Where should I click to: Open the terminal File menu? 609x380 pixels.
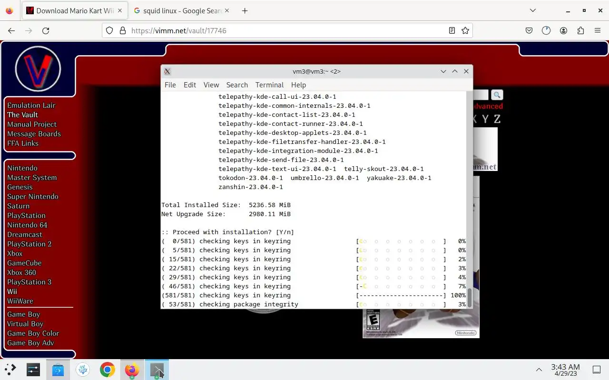coord(170,85)
